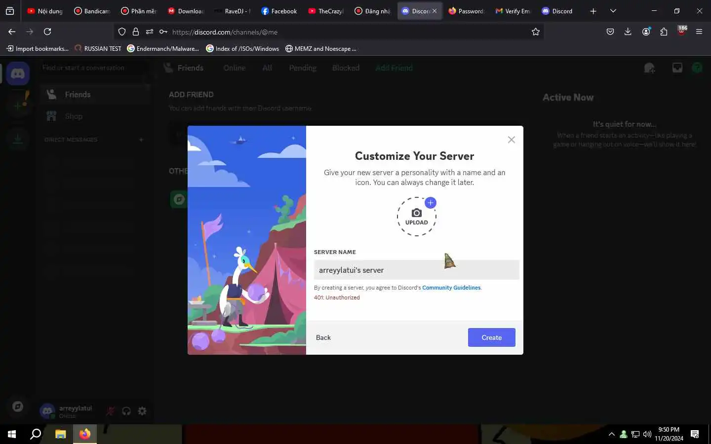
Task: Open the MEMZ and Noescape bookmark
Action: [321, 48]
